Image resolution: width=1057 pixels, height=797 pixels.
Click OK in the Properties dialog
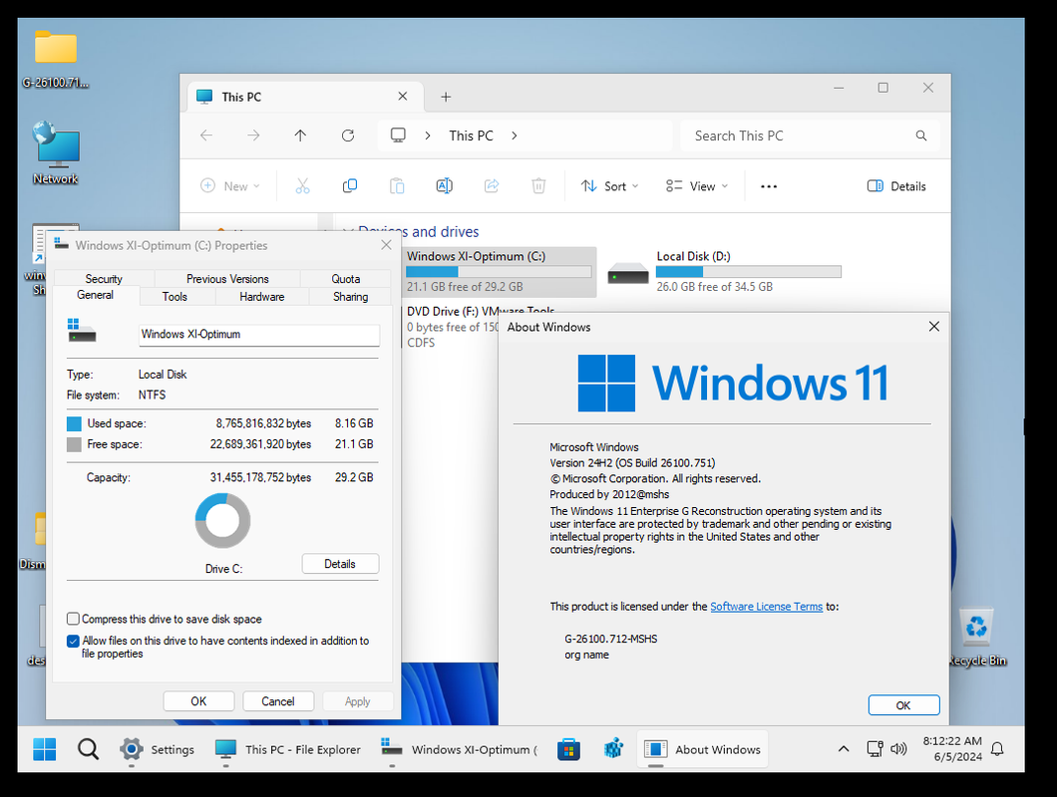tap(198, 701)
